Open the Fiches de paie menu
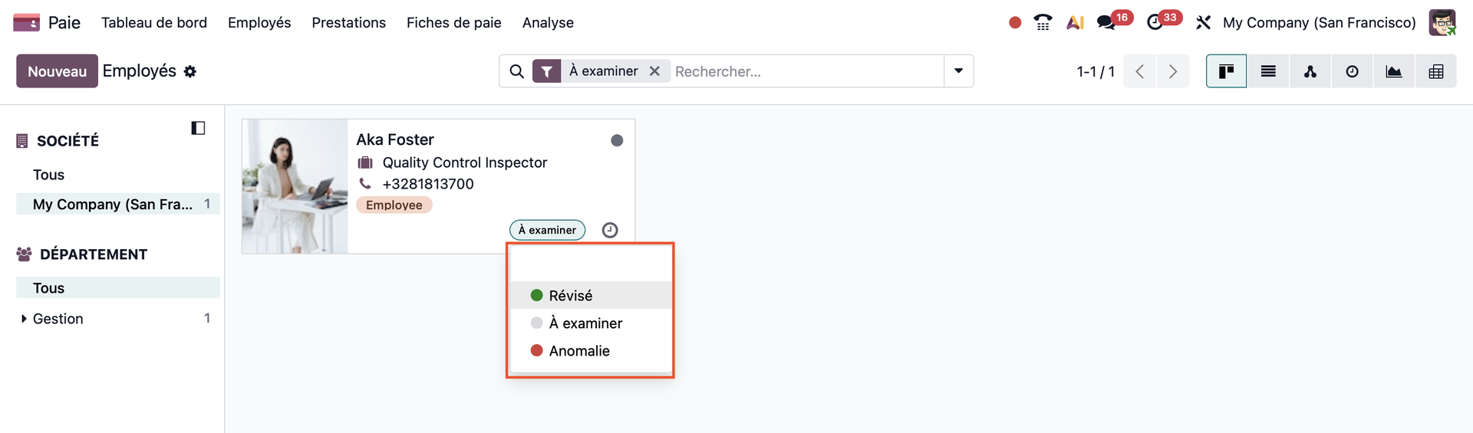 coord(453,22)
